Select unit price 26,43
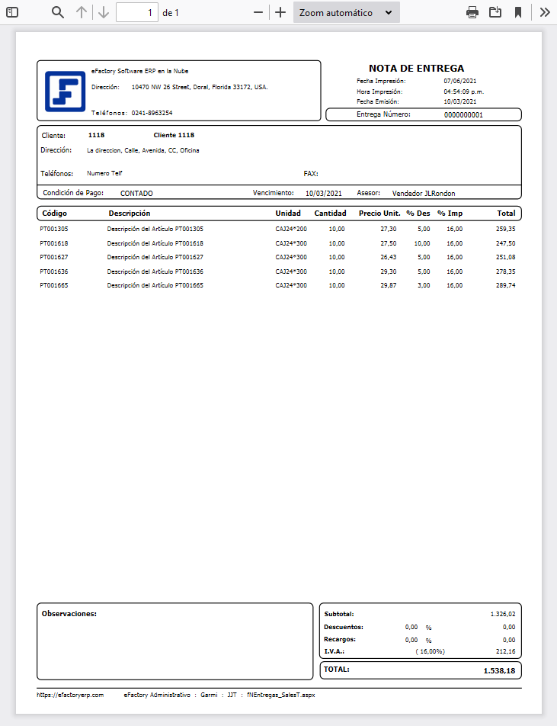557x726 pixels. [389, 258]
